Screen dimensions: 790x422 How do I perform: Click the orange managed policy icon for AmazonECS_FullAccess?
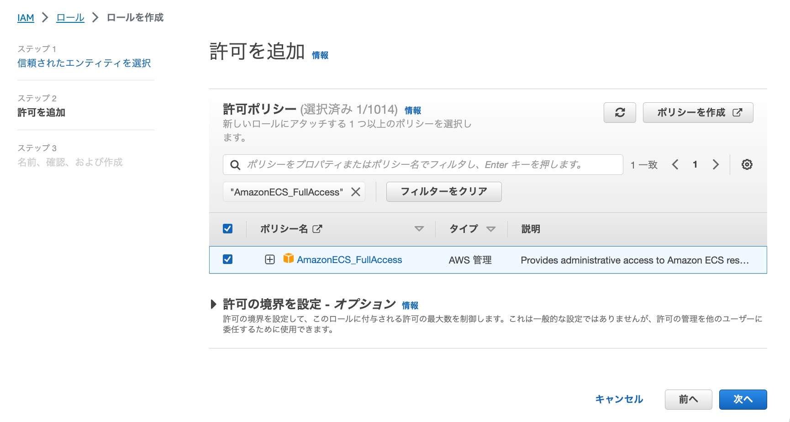tap(288, 259)
